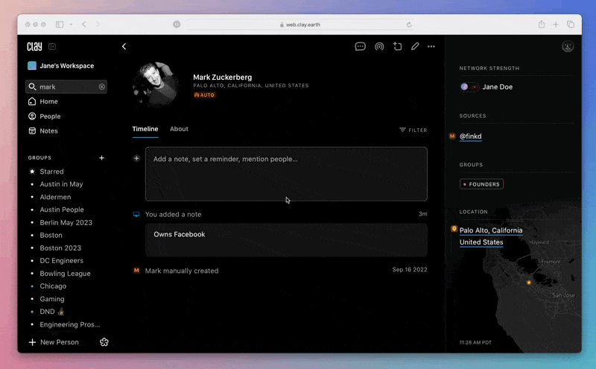Click the Clay logo

click(x=34, y=46)
